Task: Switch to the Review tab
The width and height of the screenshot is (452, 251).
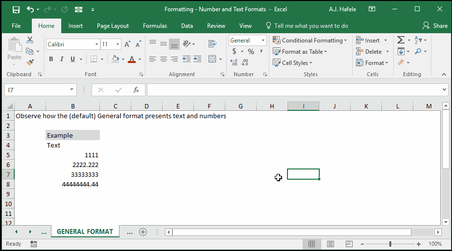Action: (x=216, y=26)
